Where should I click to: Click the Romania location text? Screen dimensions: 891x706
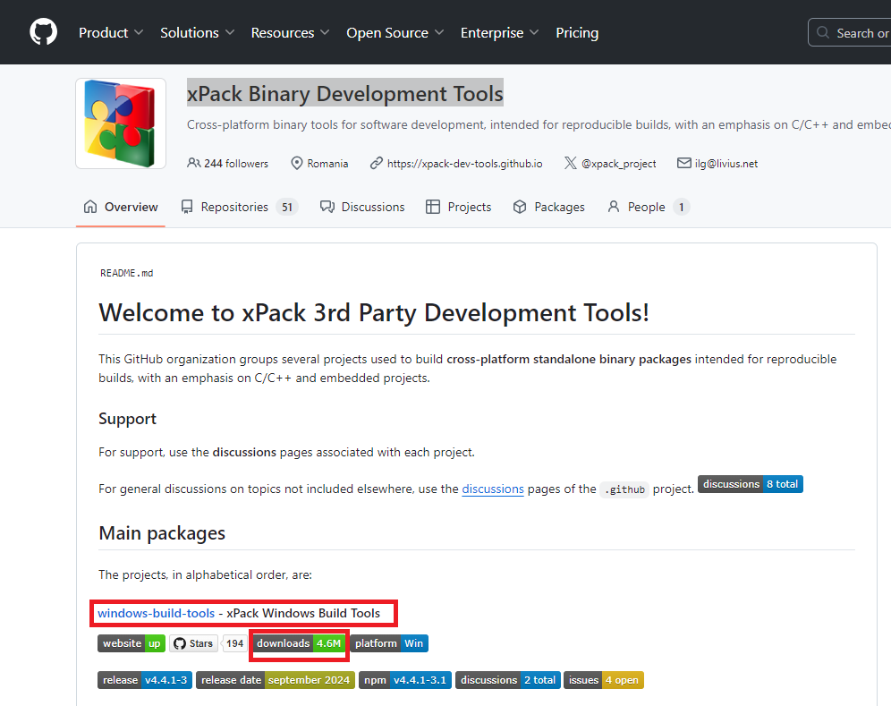click(x=327, y=164)
